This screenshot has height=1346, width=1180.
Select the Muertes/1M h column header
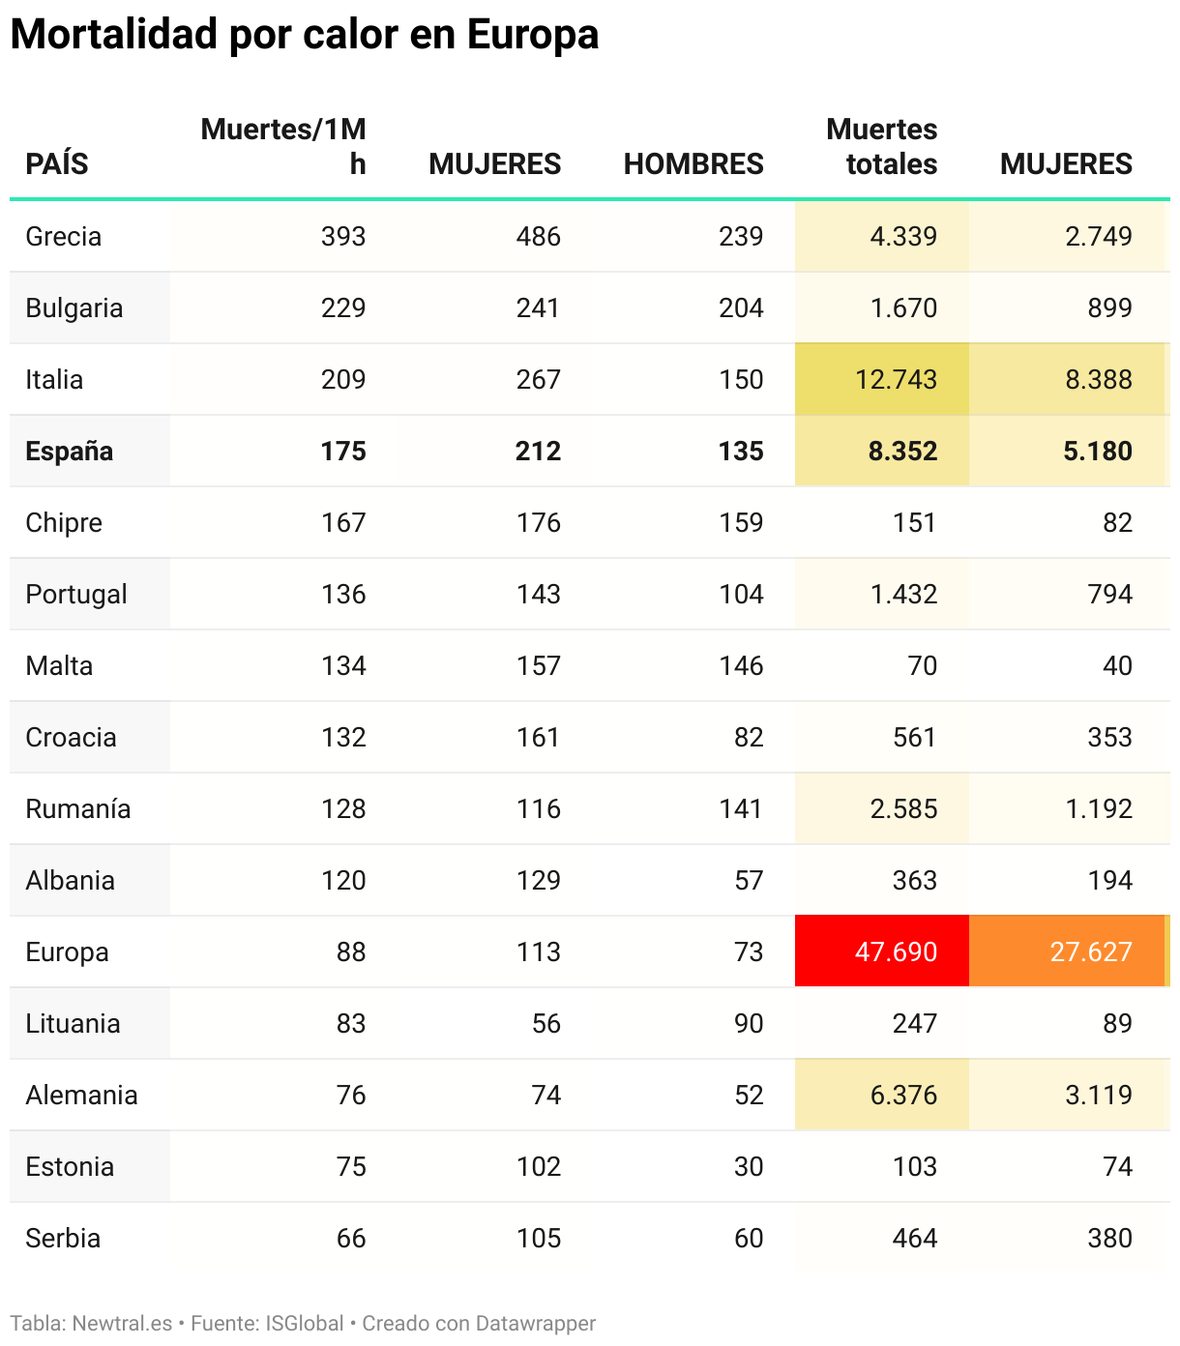click(x=283, y=146)
